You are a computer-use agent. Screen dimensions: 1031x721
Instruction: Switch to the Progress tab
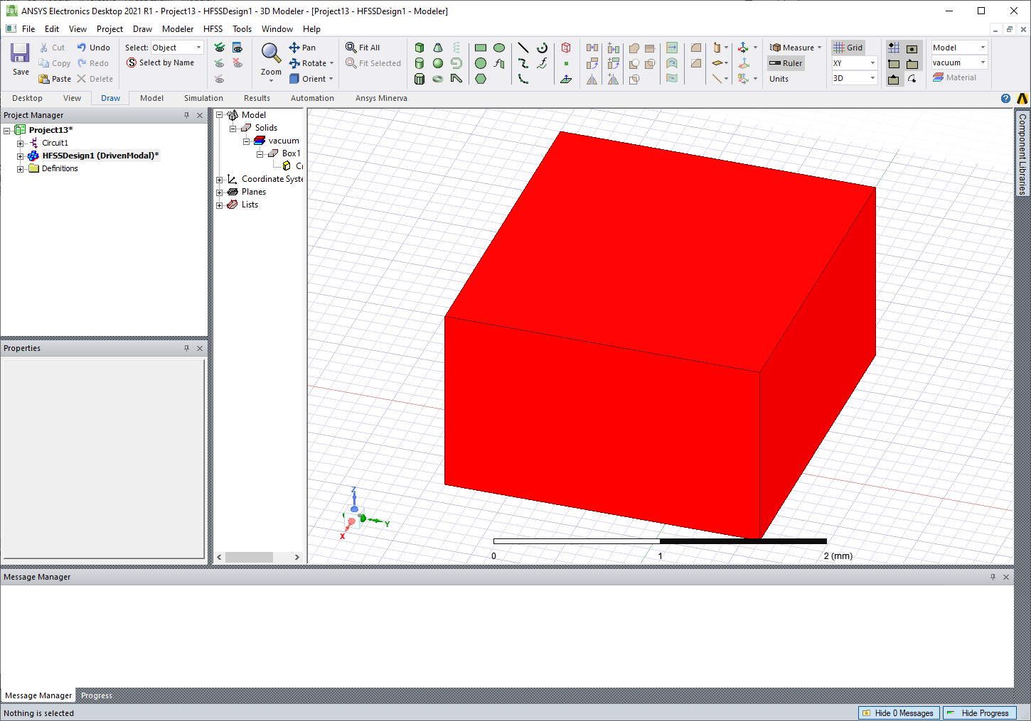pyautogui.click(x=97, y=695)
